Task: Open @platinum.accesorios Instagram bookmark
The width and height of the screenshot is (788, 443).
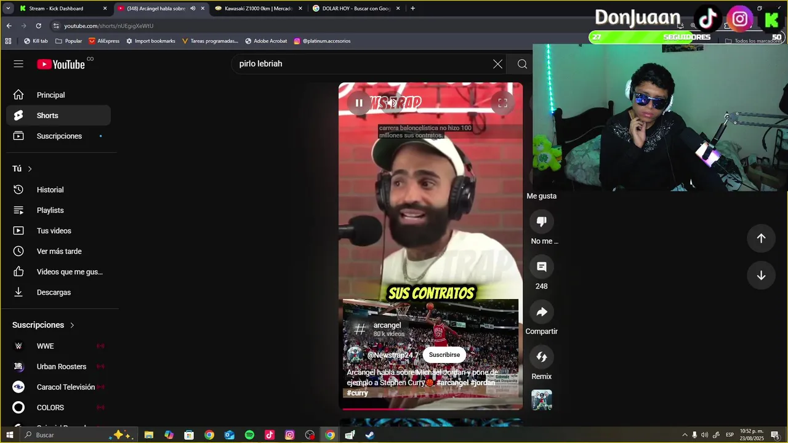Action: coord(322,41)
